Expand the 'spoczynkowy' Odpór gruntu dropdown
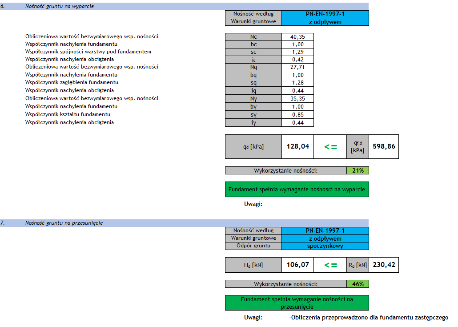 (x=325, y=246)
